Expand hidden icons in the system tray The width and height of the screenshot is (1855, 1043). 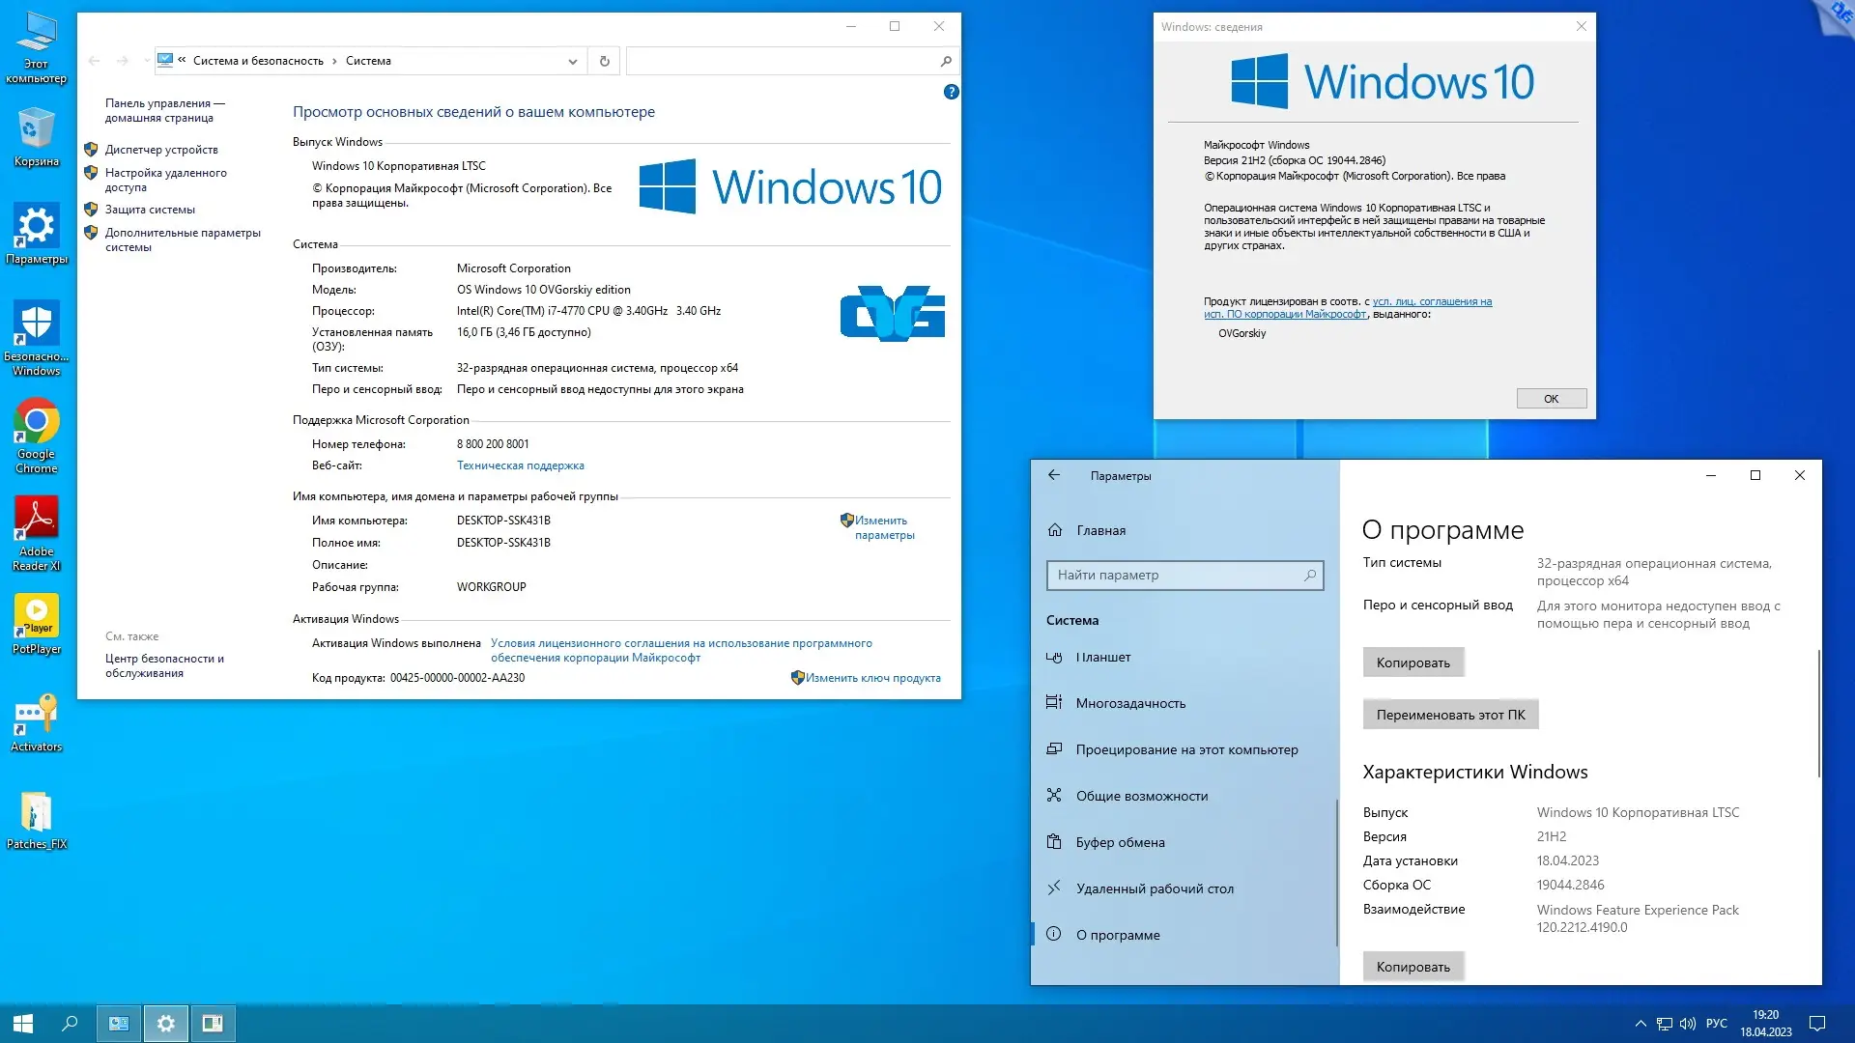(1641, 1023)
